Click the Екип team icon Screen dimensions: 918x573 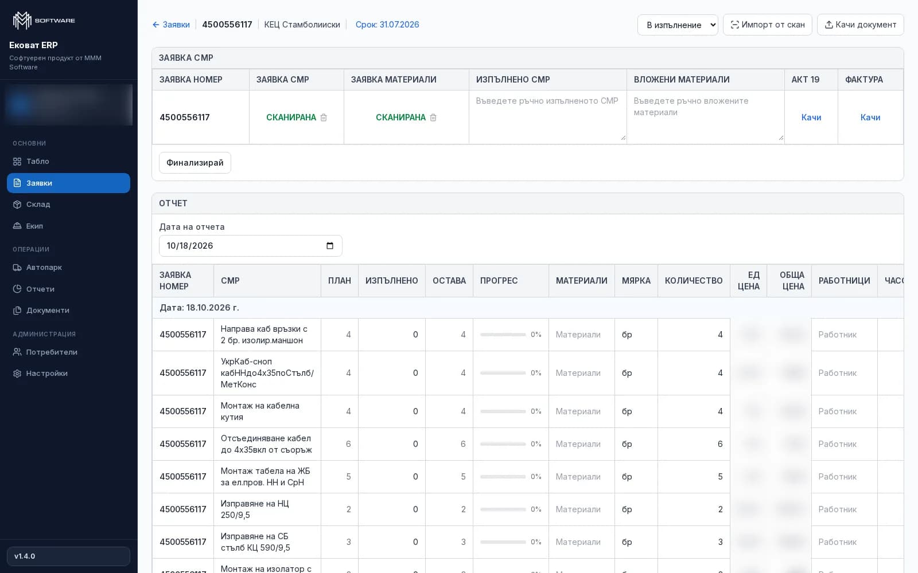[x=17, y=226]
